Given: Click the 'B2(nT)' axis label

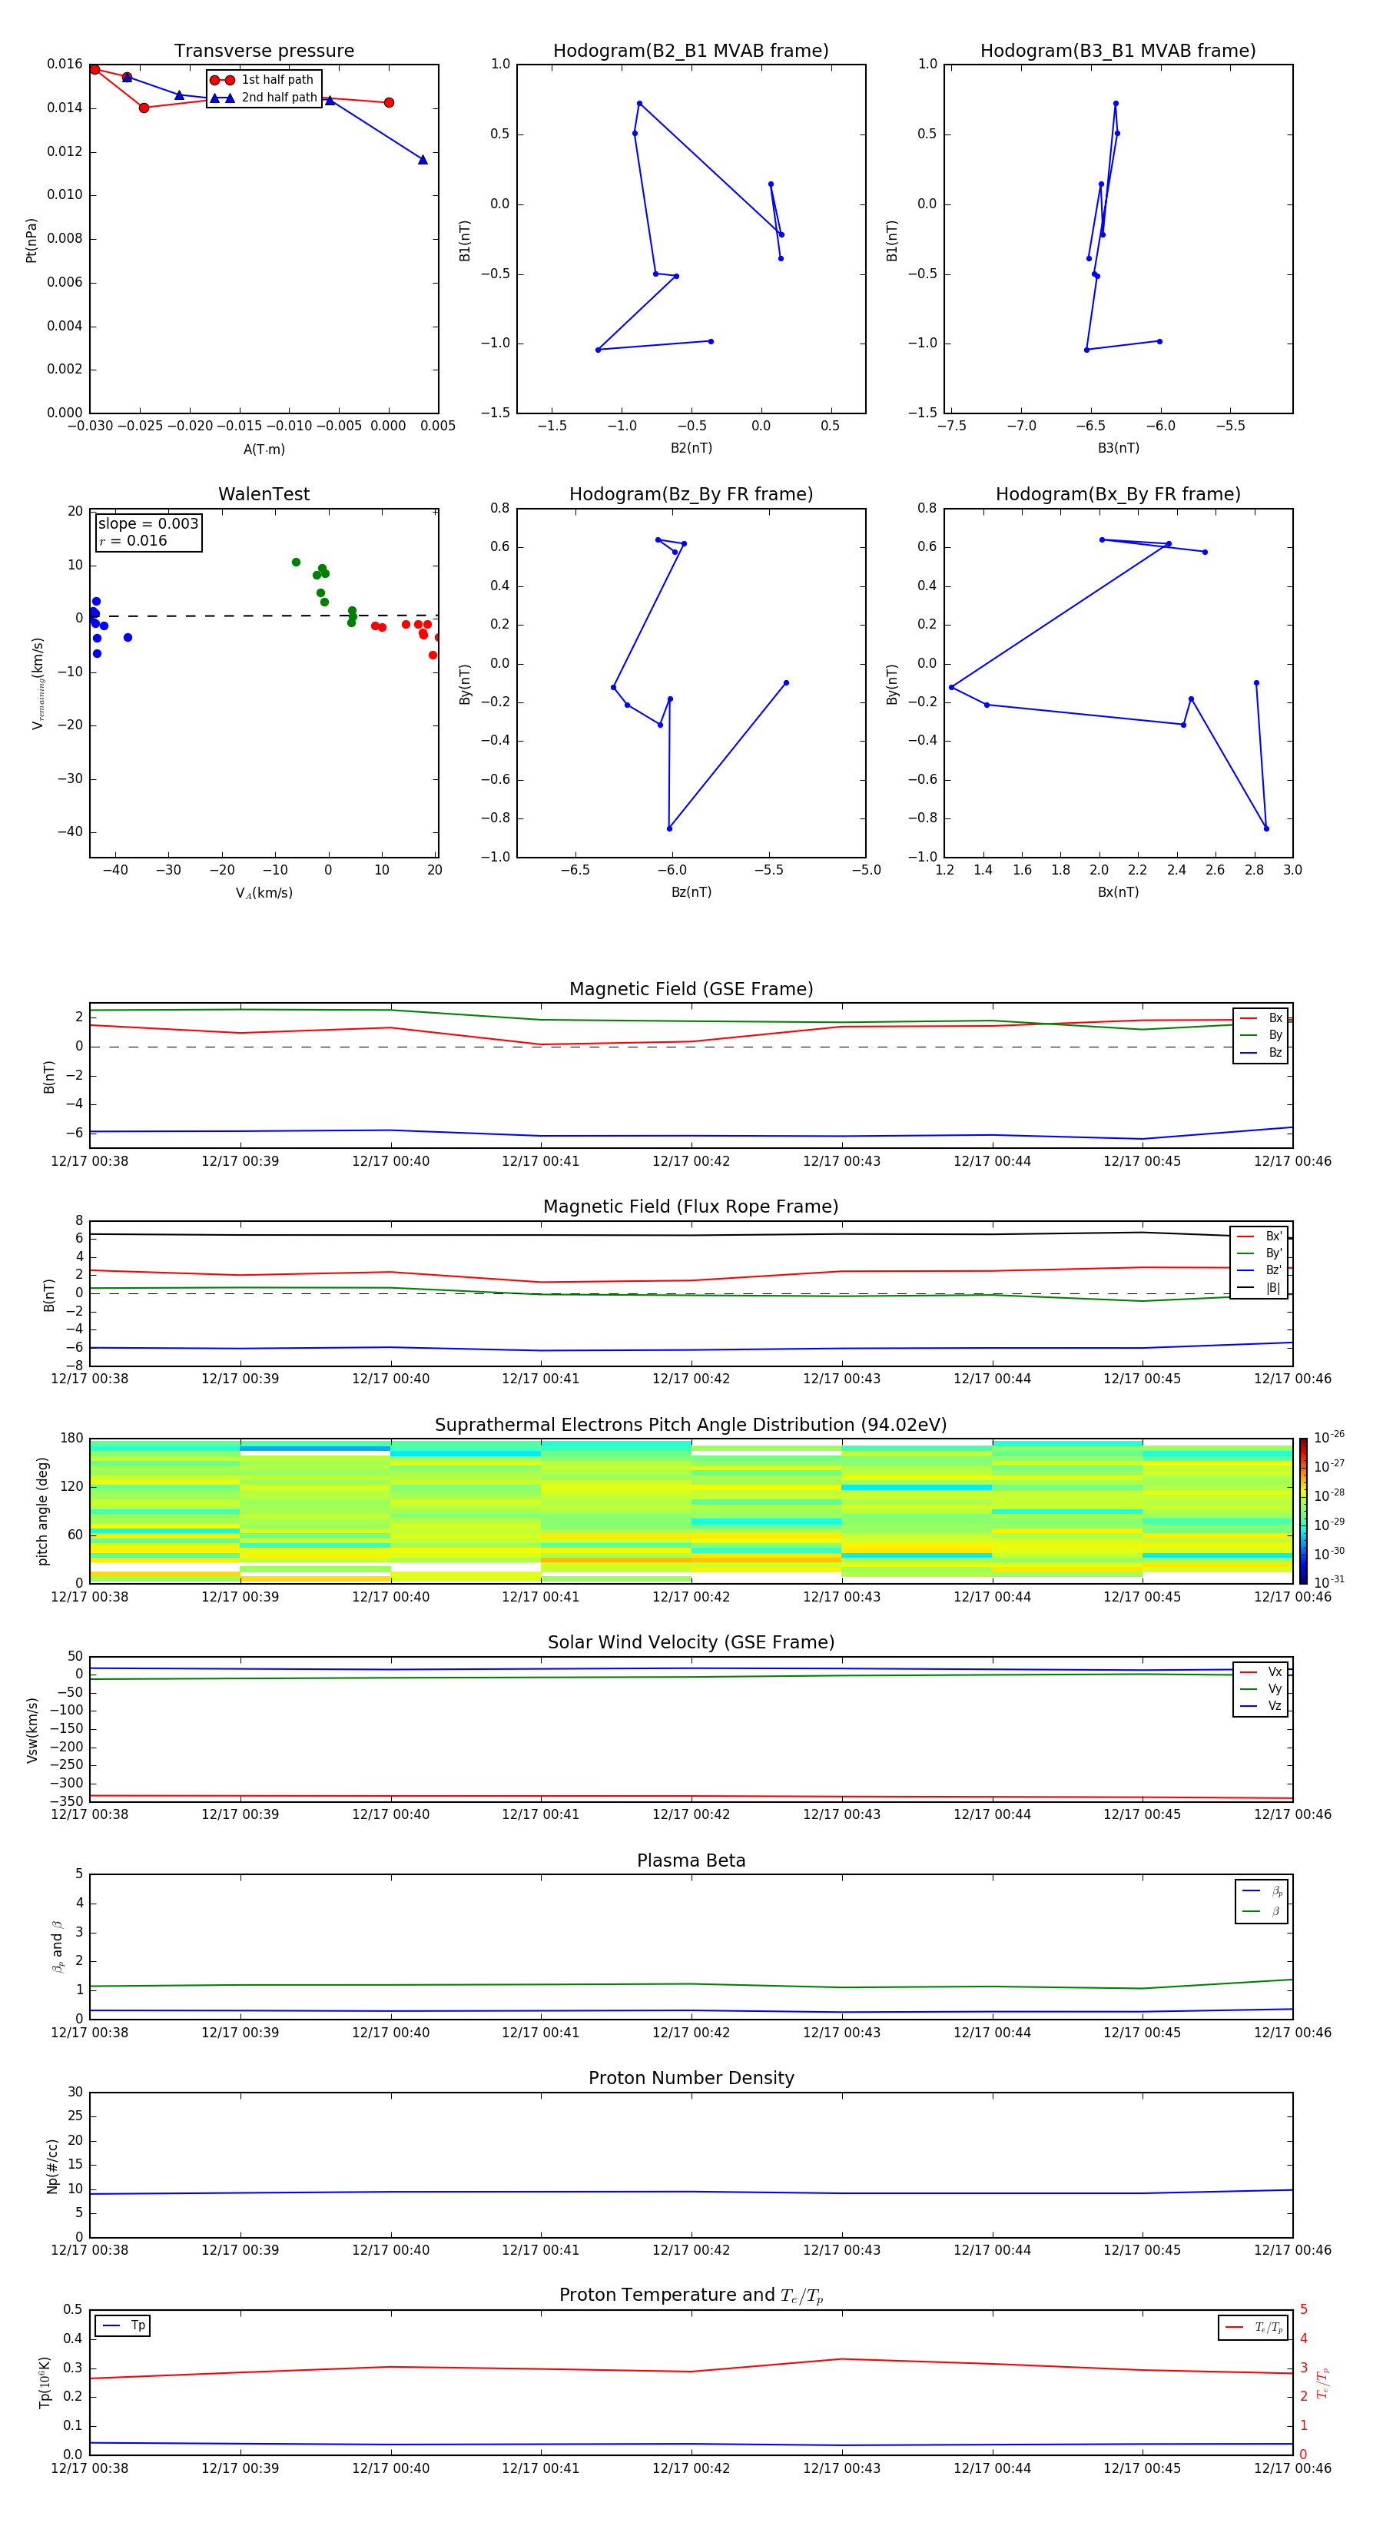Looking at the screenshot, I should pyautogui.click(x=691, y=448).
